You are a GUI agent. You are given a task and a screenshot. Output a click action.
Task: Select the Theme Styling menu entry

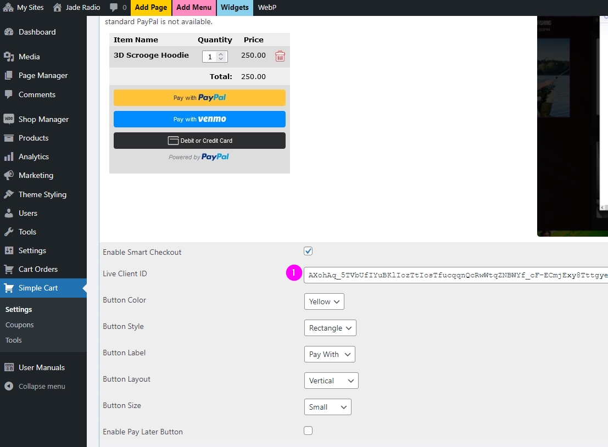tap(43, 194)
